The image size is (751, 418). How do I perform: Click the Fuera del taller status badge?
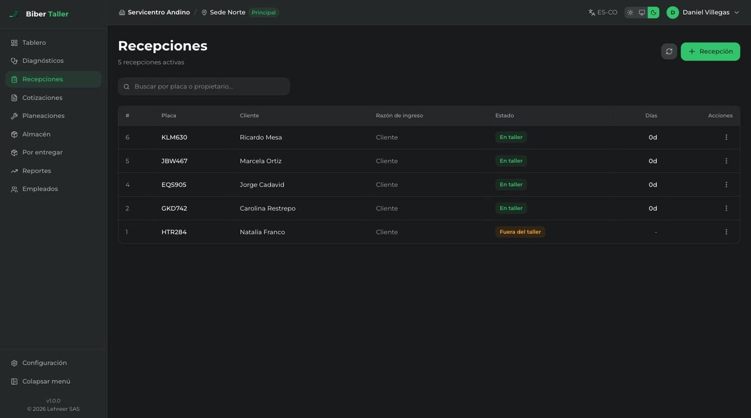tap(520, 232)
